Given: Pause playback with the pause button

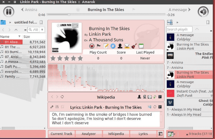Looking at the screenshot, I should click(8, 12).
